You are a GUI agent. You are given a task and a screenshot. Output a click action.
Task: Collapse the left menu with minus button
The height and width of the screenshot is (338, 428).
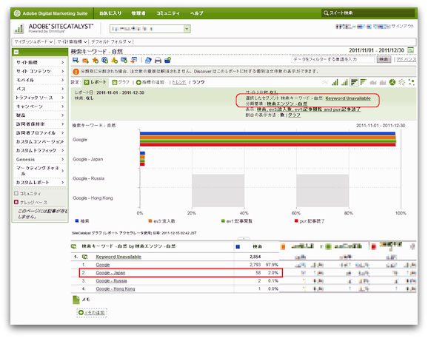click(16, 52)
